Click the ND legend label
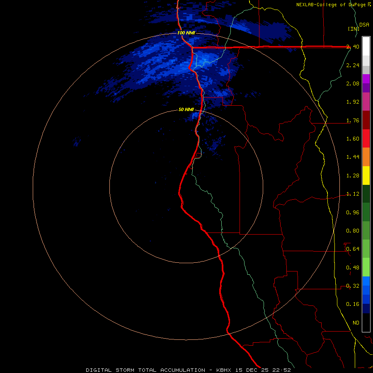This screenshot has height=373, width=373. [x=356, y=323]
